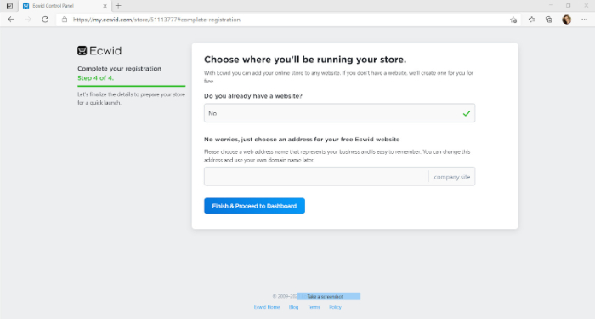The width and height of the screenshot is (595, 319).
Task: Click the 'Complete your registration' heading
Action: (x=120, y=68)
